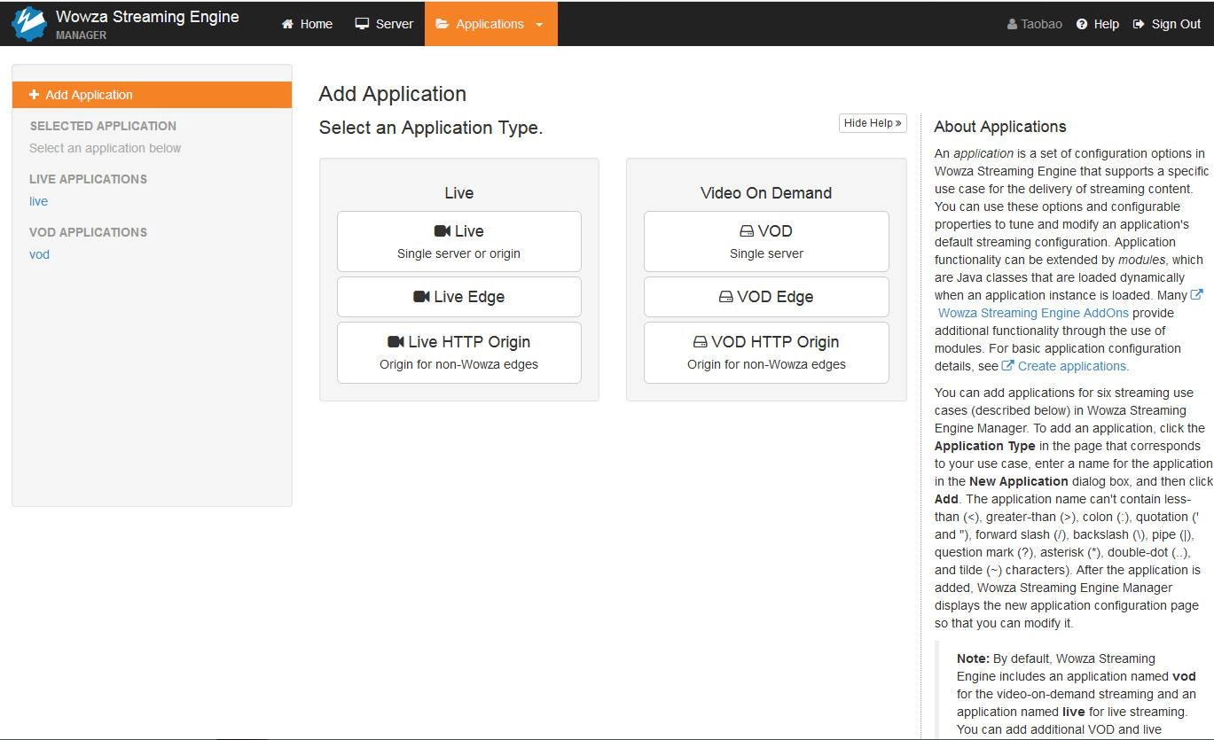
Task: Go to the Home page
Action: [307, 24]
